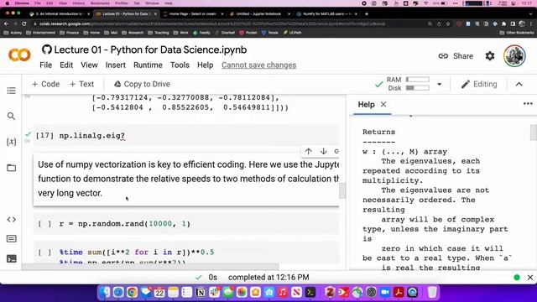Screen dimensions: 537x302
Task: Open the table of contents sidebar icon
Action: (x=11, y=91)
